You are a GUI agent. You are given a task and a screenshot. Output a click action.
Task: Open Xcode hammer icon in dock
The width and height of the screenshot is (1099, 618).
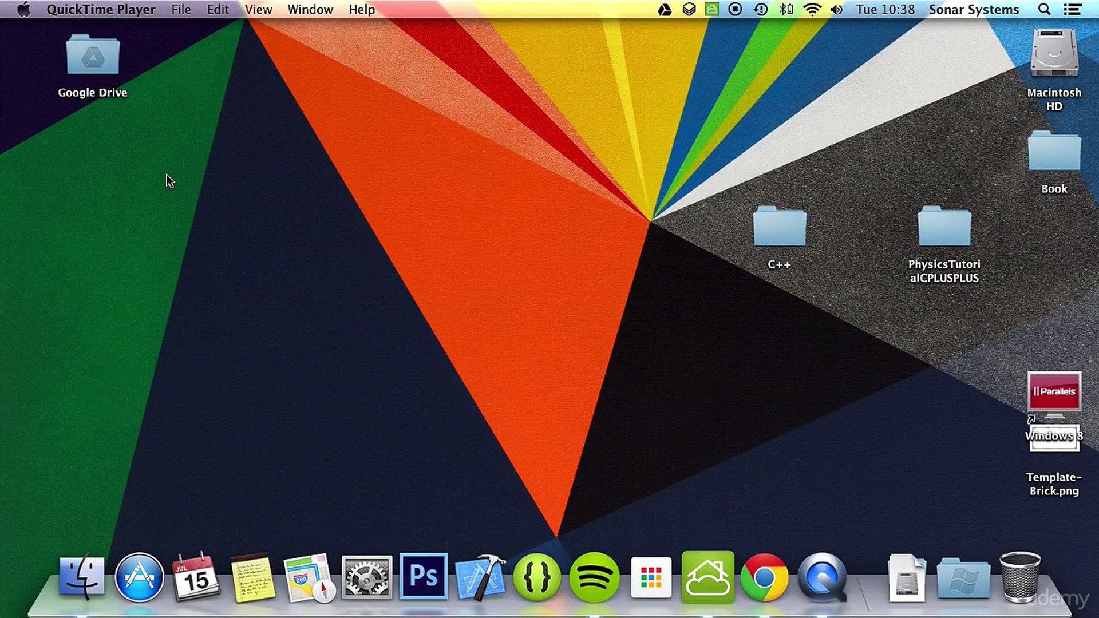480,577
